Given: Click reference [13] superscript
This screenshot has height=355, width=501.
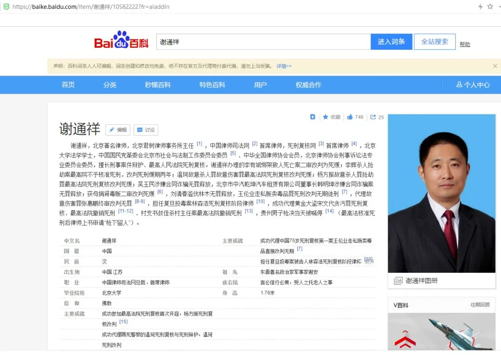Looking at the screenshot, I should [249, 211].
